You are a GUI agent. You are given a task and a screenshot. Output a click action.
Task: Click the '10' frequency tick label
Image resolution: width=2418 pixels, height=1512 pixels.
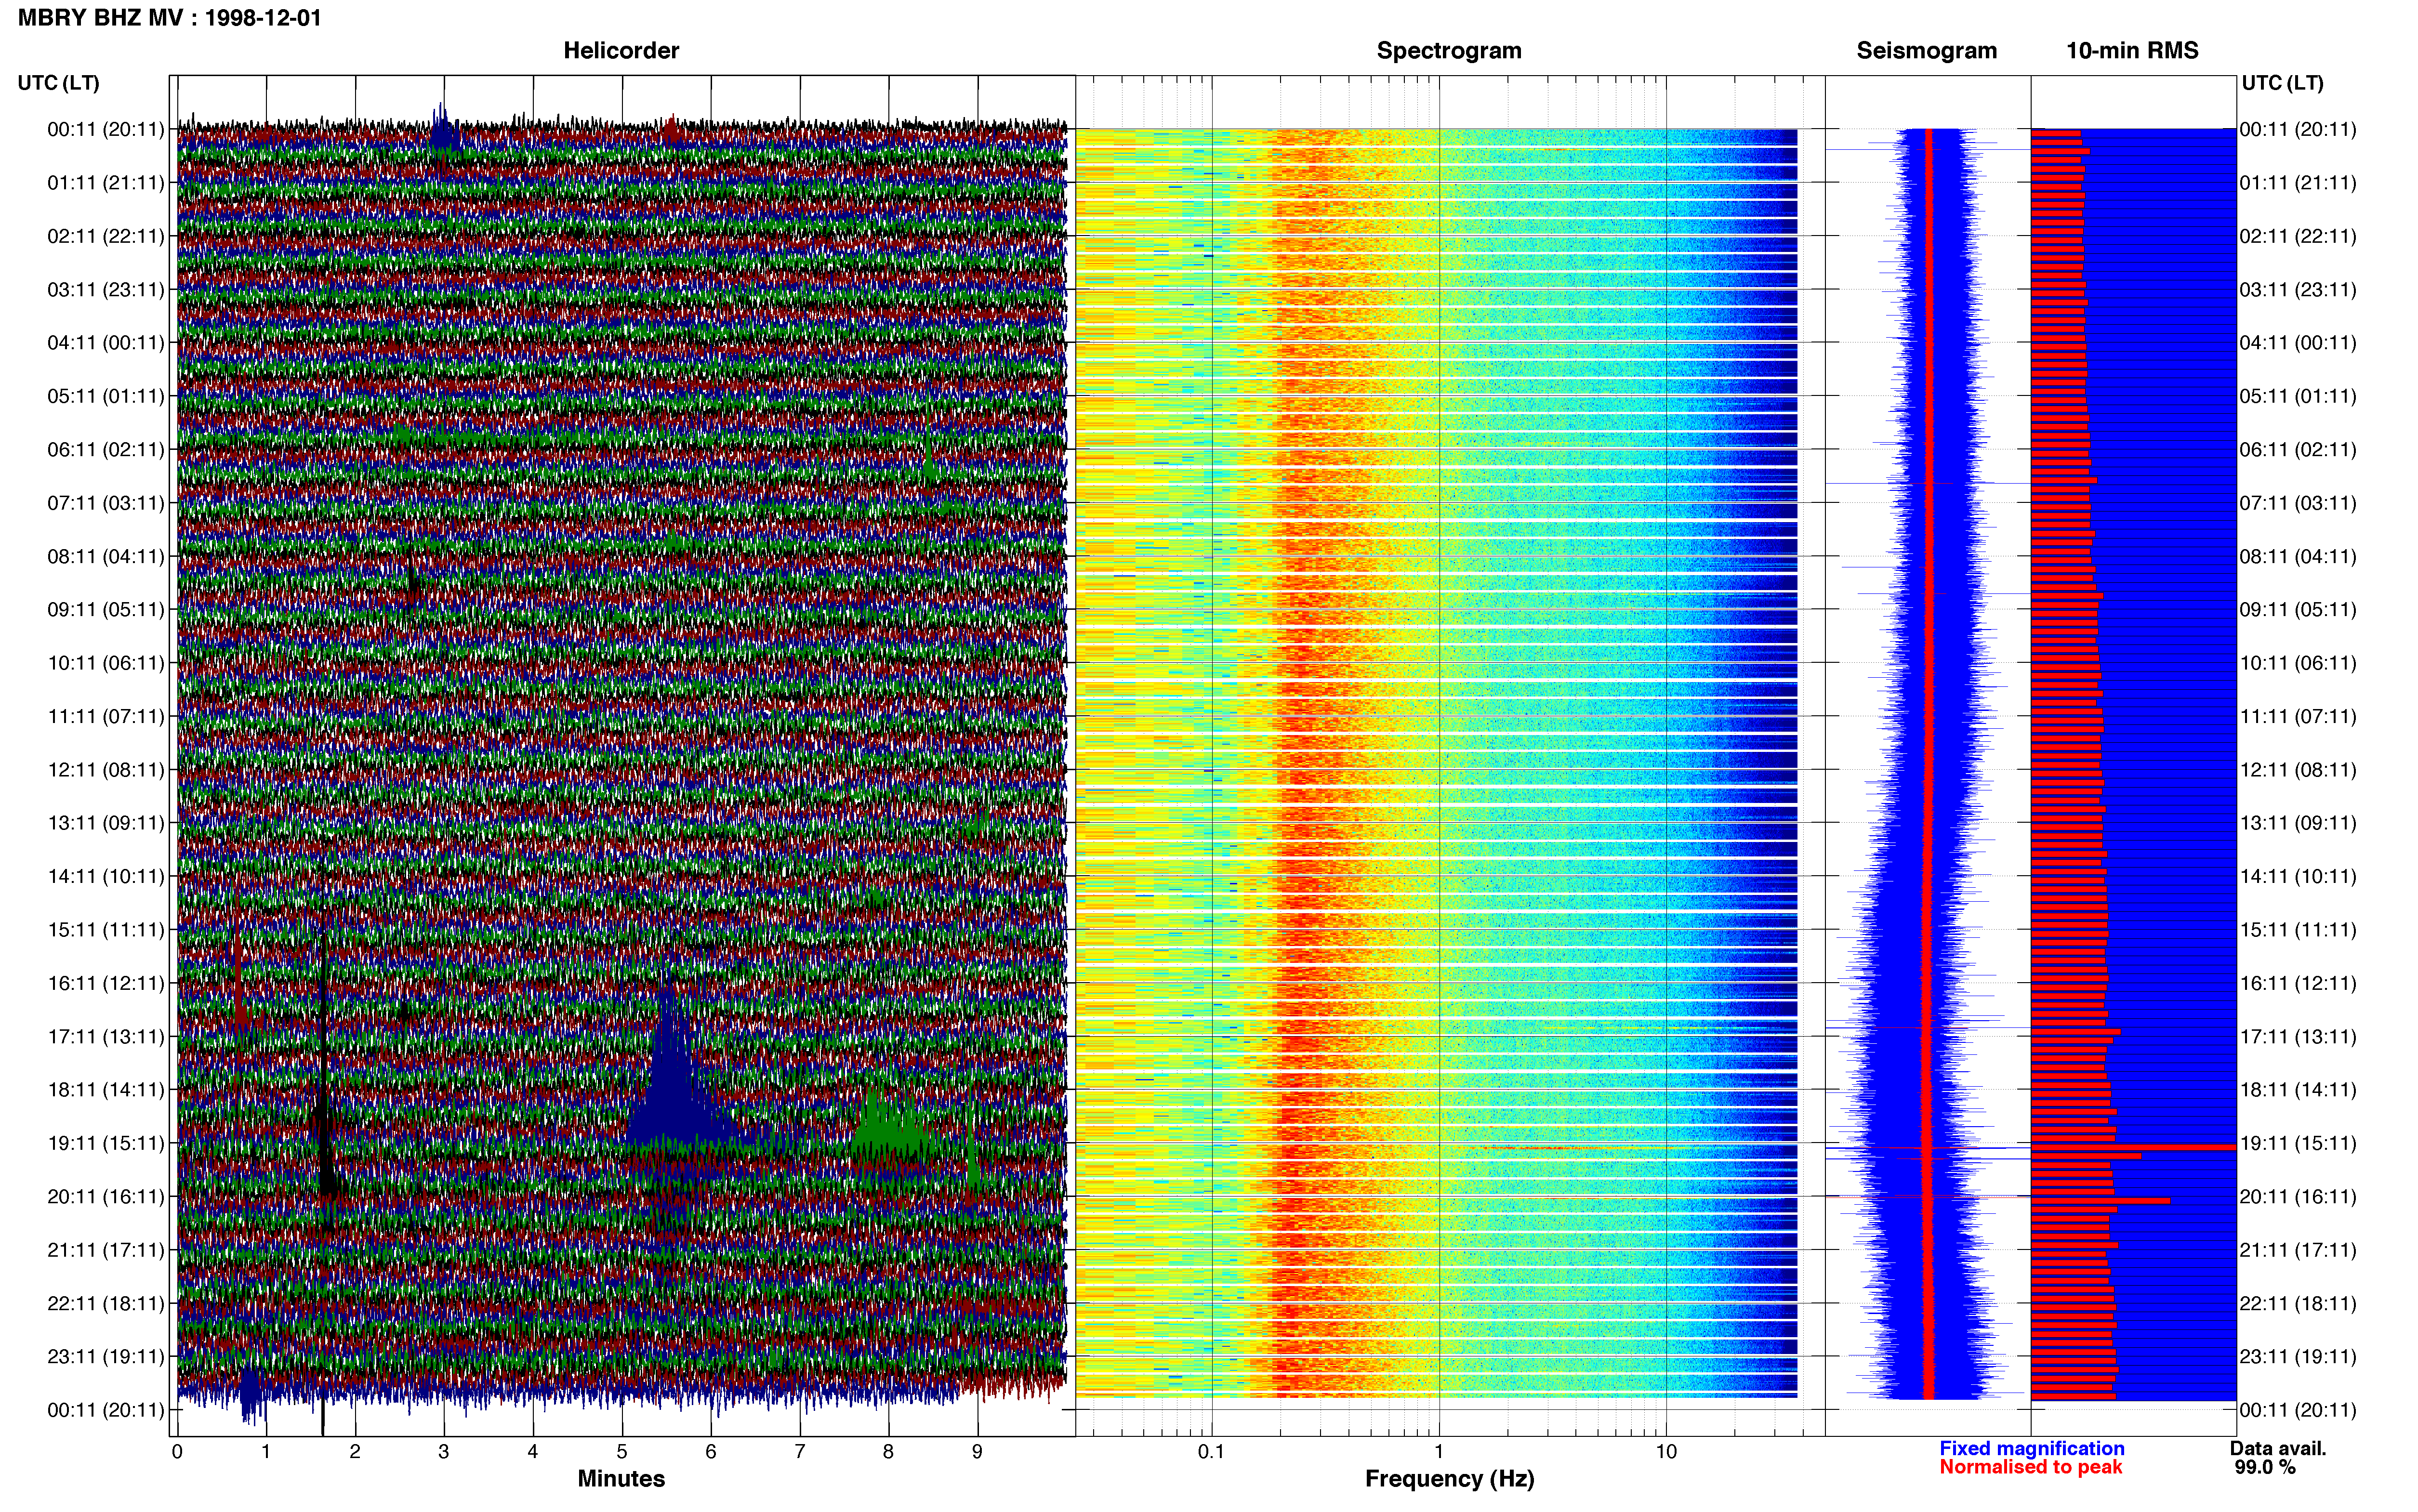click(1666, 1451)
